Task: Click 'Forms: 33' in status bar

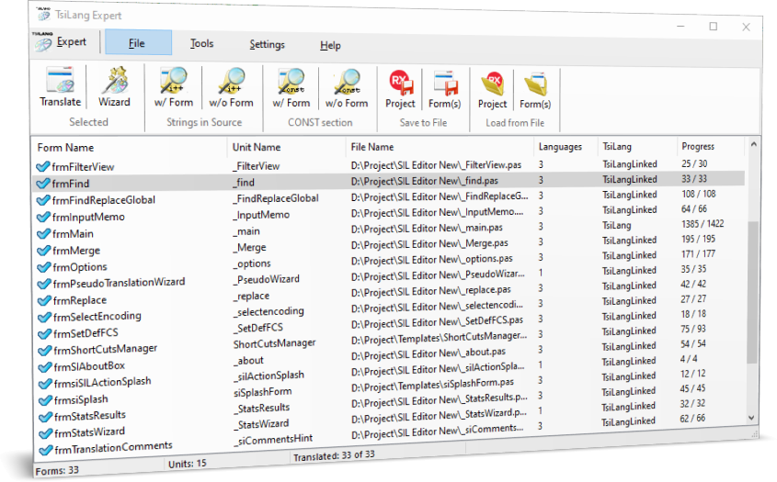Action: coord(57,470)
